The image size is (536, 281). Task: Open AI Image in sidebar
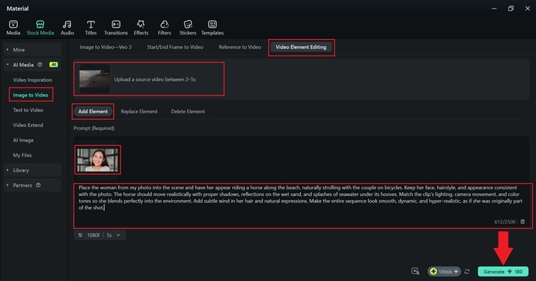point(23,140)
